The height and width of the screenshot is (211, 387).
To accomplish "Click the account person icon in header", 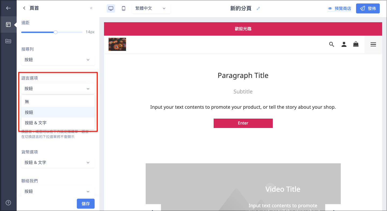I will 344,44.
